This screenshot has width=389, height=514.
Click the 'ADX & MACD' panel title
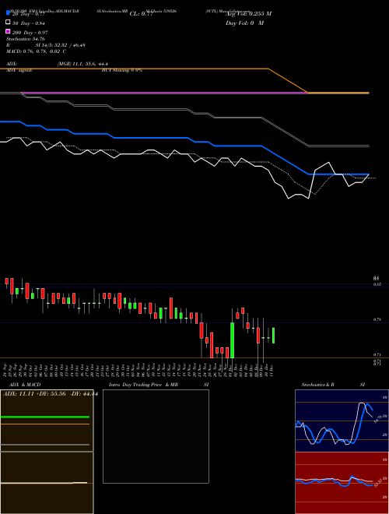(x=25, y=385)
